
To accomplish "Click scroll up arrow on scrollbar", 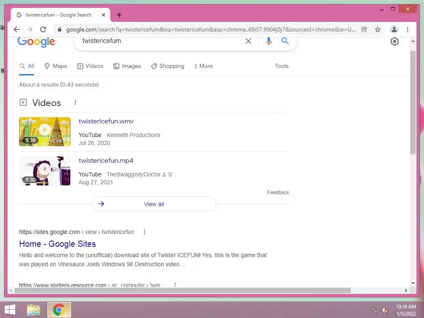I will (x=413, y=41).
